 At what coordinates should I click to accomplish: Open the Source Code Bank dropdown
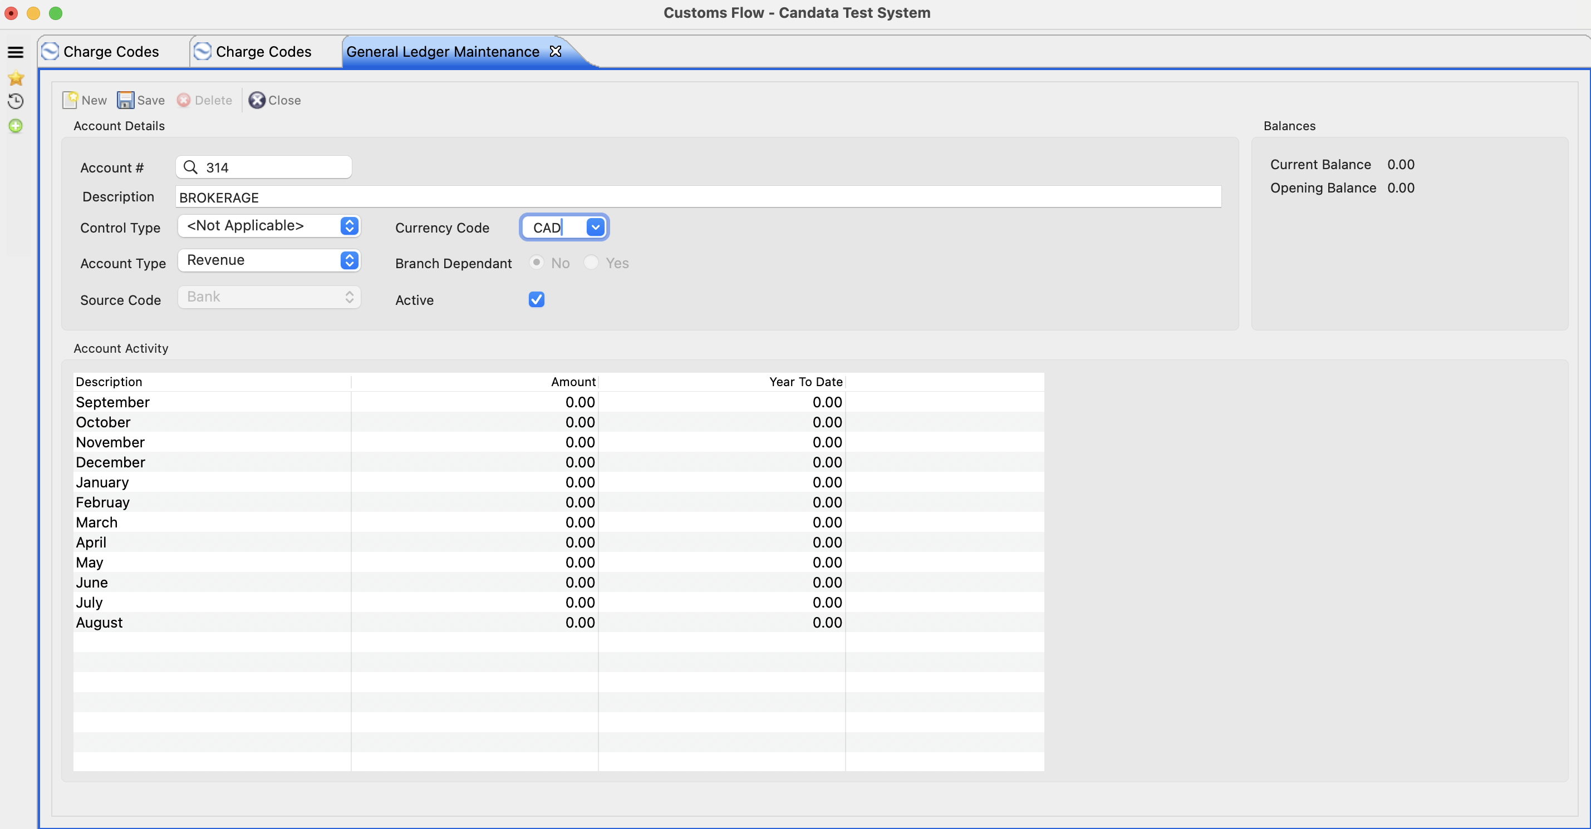pos(269,297)
